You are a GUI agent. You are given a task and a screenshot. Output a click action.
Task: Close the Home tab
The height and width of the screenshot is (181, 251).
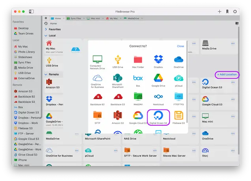pos(64,18)
